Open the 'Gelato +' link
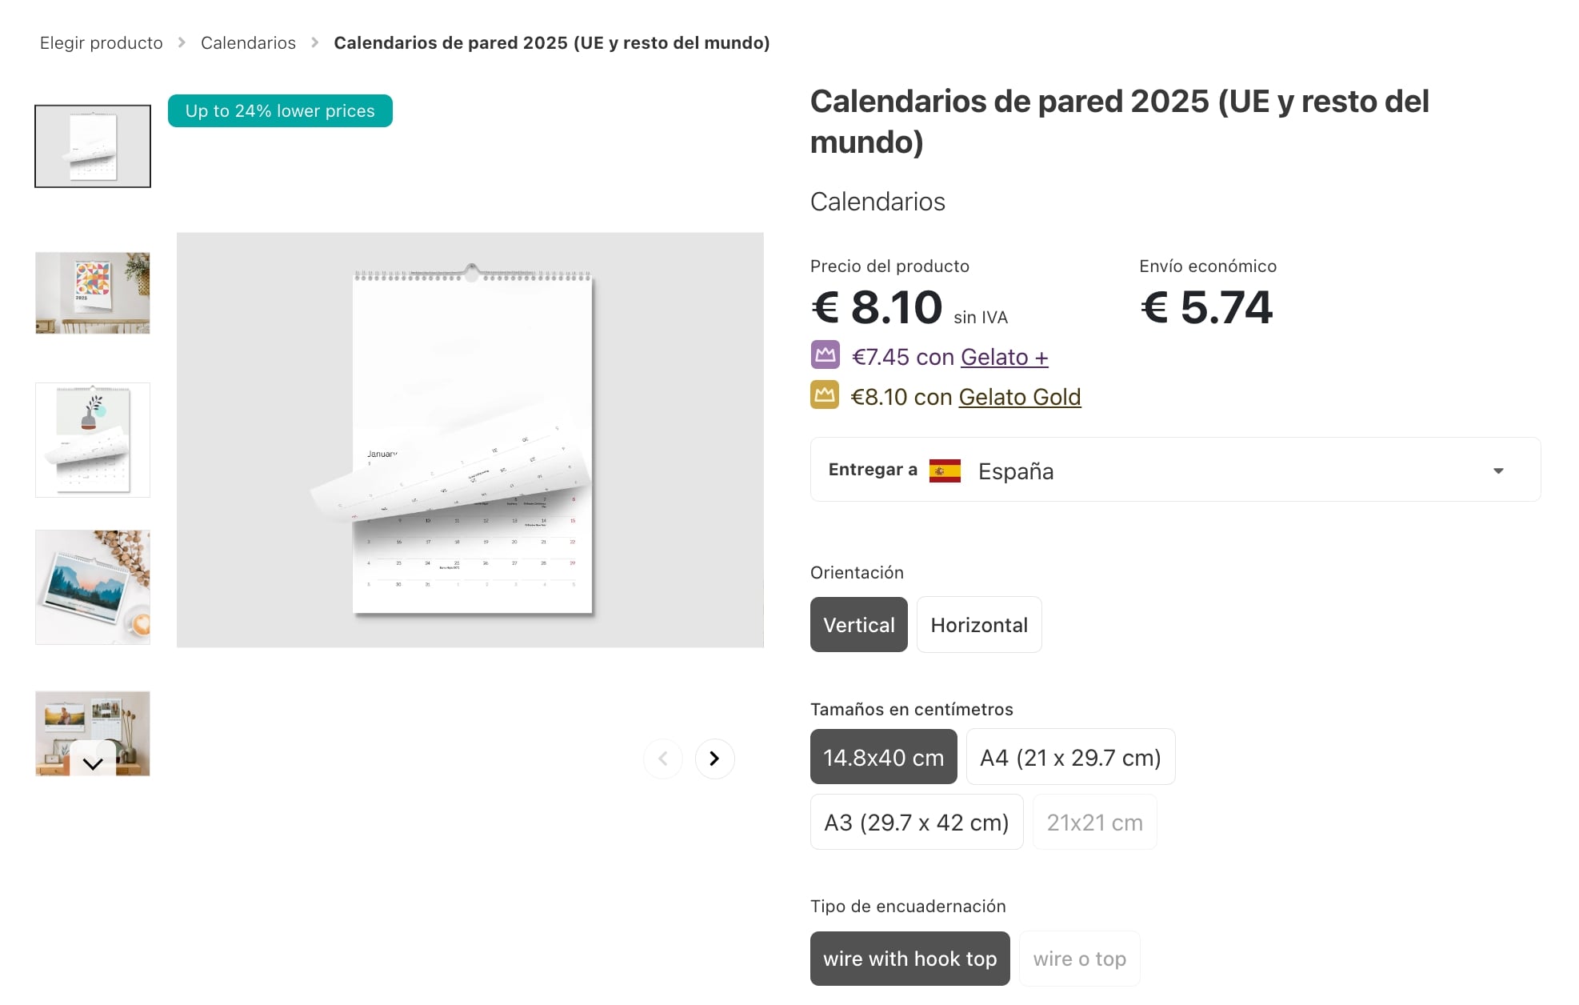1579x1005 pixels. click(x=1004, y=357)
